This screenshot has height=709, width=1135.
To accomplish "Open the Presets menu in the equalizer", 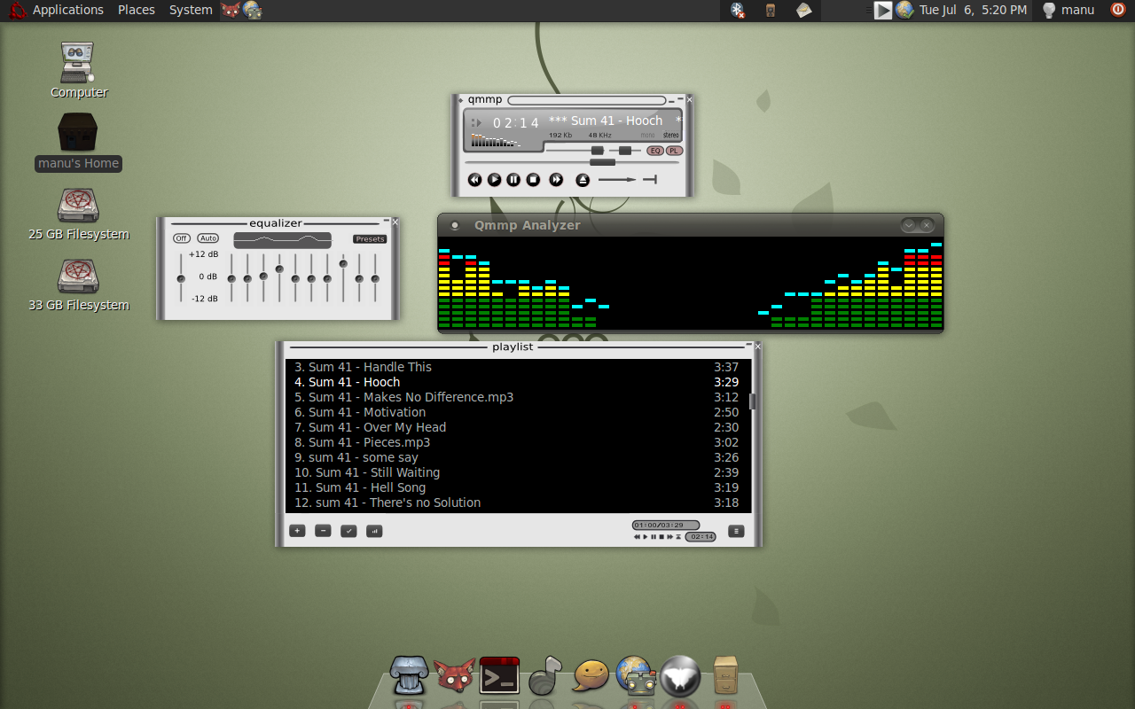I will 370,238.
